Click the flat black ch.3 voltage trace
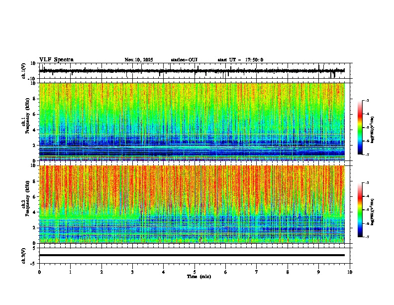Viewport: 394px width, 305px height. [192, 255]
